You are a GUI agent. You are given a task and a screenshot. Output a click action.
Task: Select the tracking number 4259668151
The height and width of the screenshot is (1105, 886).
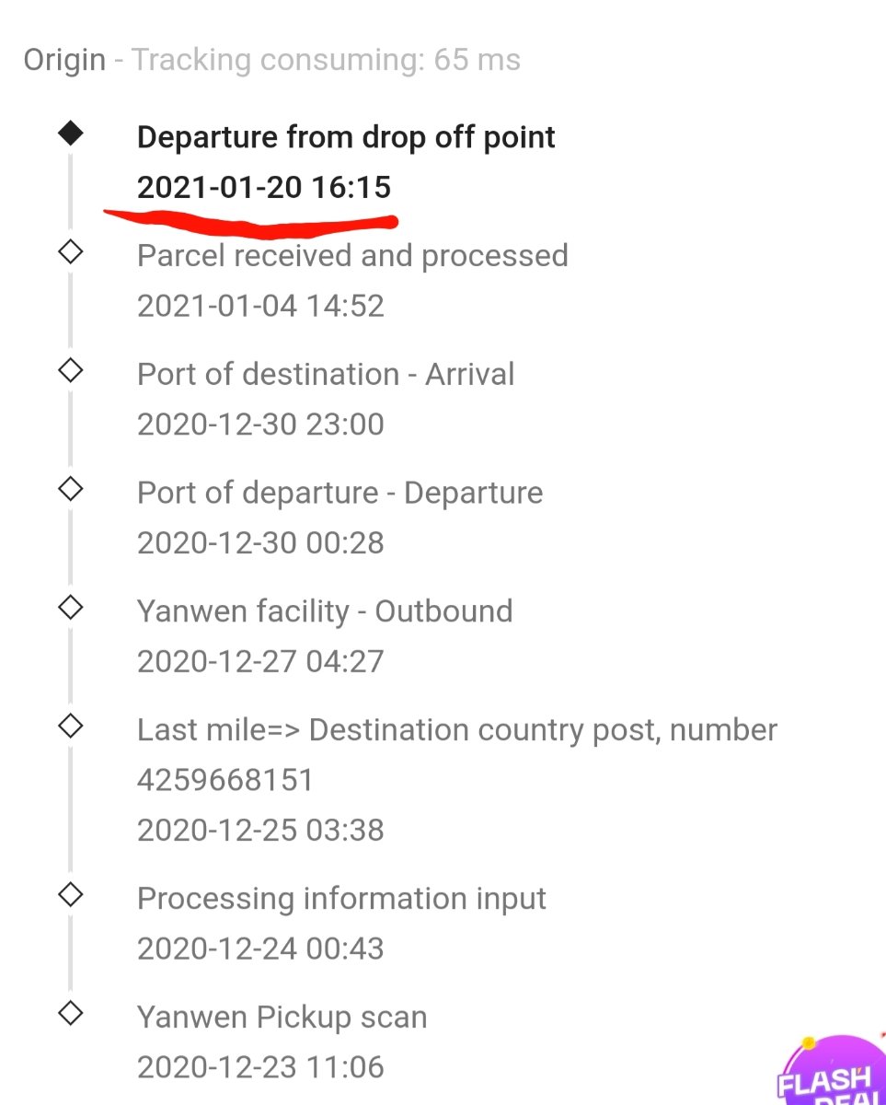coord(225,780)
